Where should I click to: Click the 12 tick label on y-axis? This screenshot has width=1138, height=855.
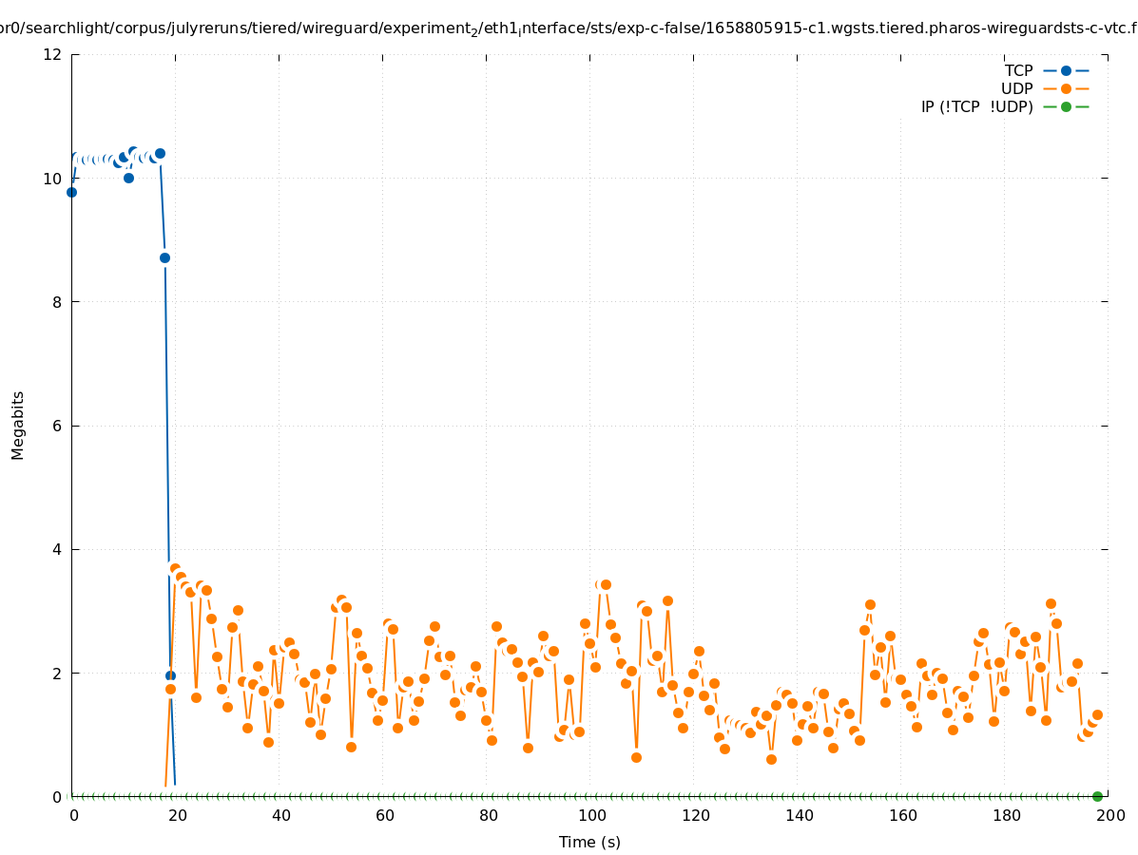tap(53, 54)
